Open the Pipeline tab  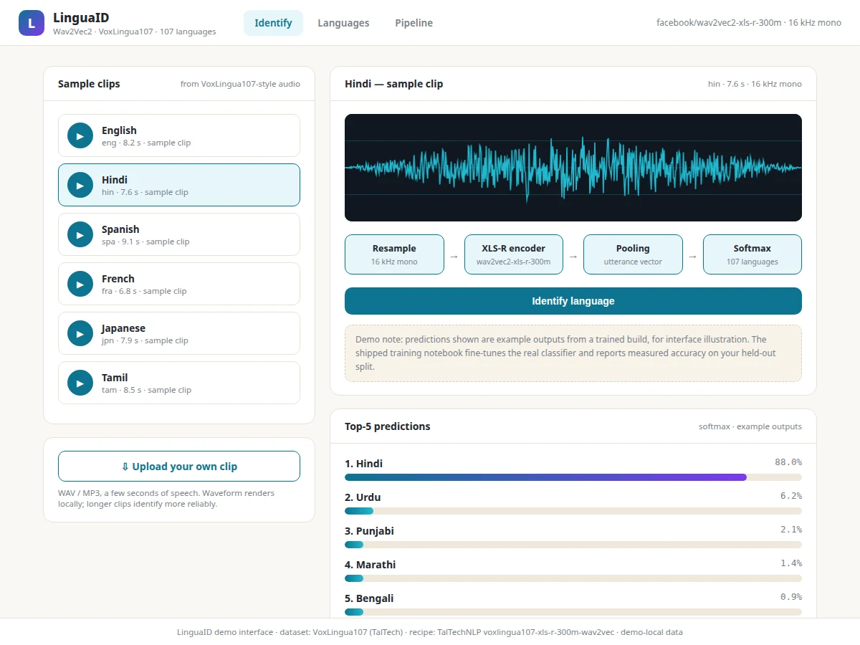pyautogui.click(x=414, y=23)
